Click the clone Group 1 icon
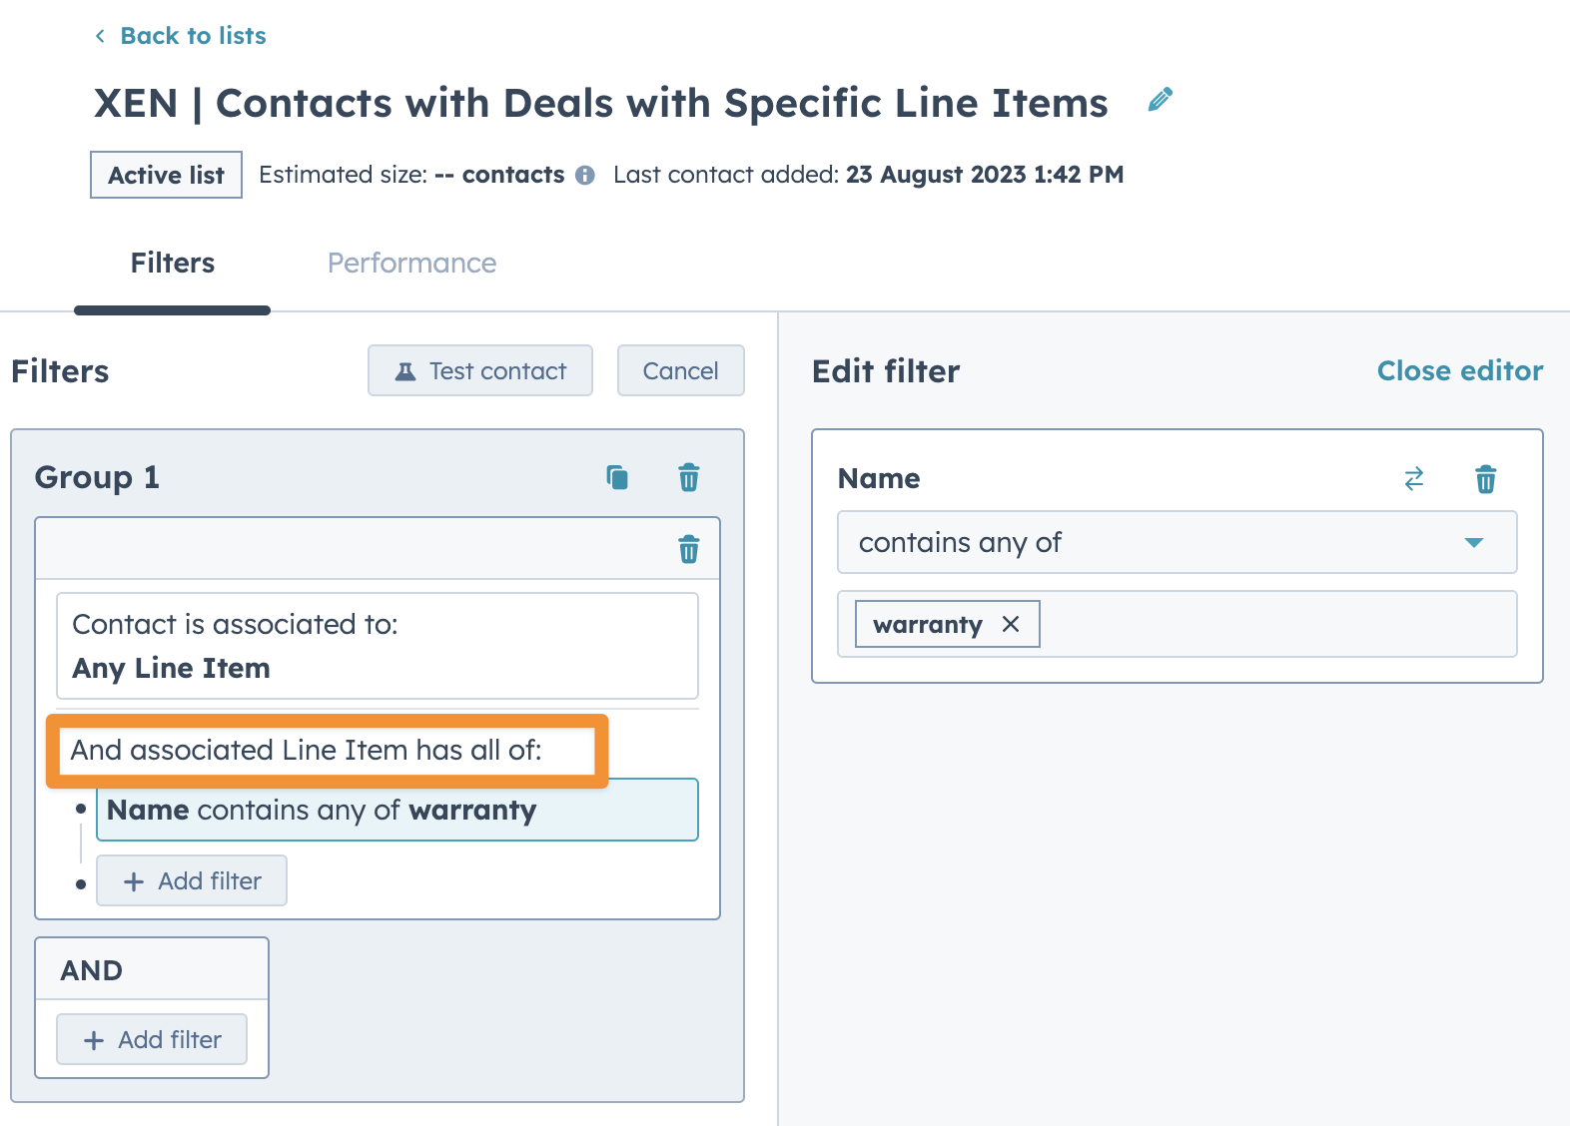The image size is (1570, 1126). [x=617, y=478]
